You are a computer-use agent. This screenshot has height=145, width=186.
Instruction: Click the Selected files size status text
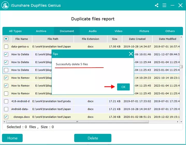click(x=30, y=127)
